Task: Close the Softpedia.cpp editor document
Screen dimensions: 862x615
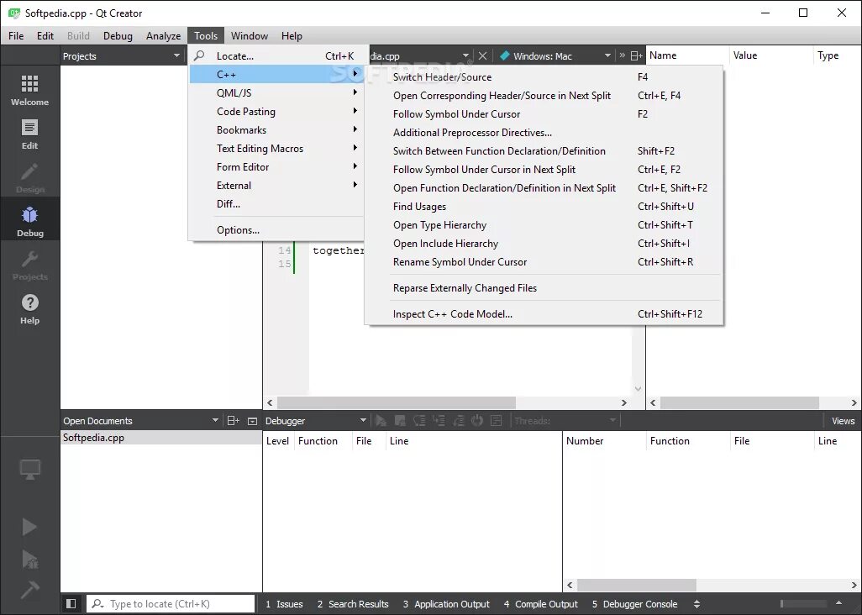Action: pyautogui.click(x=483, y=55)
